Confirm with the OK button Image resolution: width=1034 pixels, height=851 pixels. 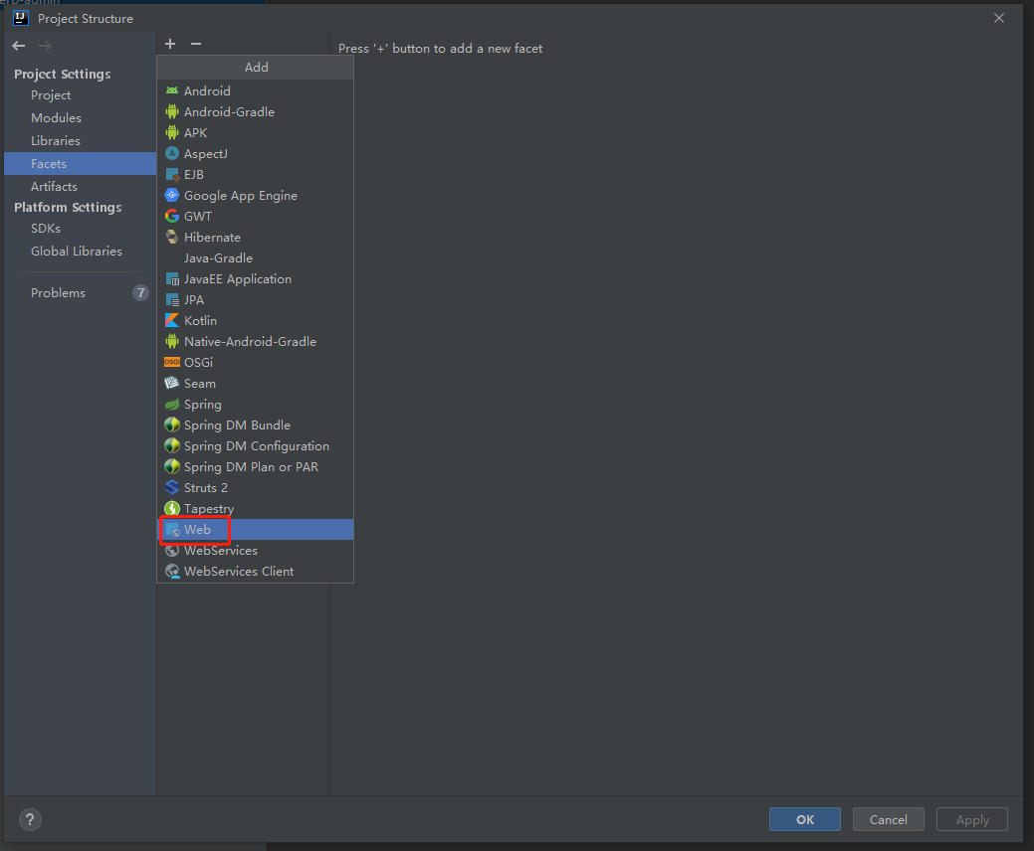pos(804,819)
